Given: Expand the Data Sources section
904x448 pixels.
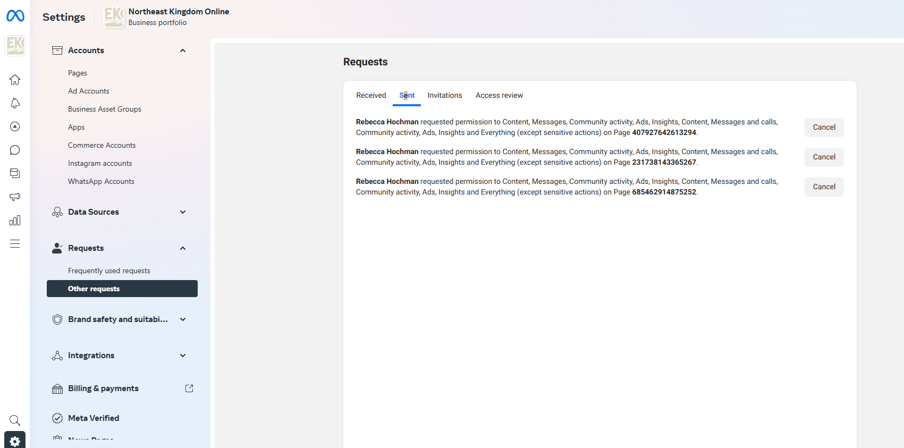Looking at the screenshot, I should point(183,212).
